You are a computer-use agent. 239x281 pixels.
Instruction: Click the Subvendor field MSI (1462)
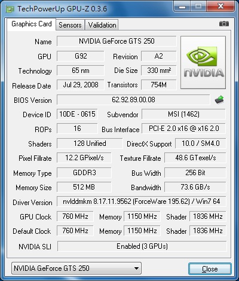[183, 114]
